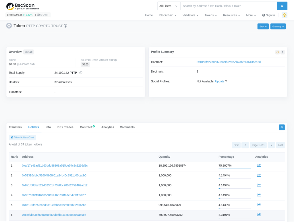The height and width of the screenshot is (222, 294).
Task: Open holder address 0x52310cbbb526...
Action: (x=54, y=175)
